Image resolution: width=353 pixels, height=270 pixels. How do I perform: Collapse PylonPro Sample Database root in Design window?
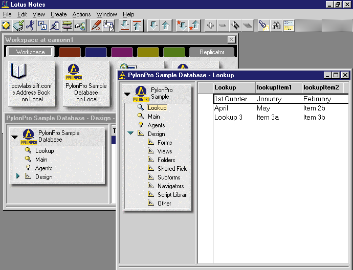click(x=14, y=137)
